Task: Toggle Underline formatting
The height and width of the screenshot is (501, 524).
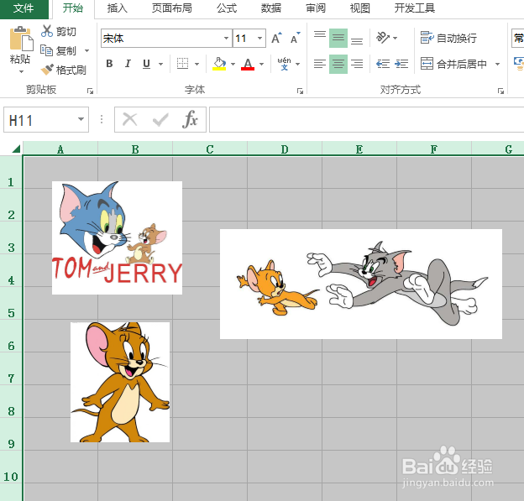Action: (x=146, y=64)
